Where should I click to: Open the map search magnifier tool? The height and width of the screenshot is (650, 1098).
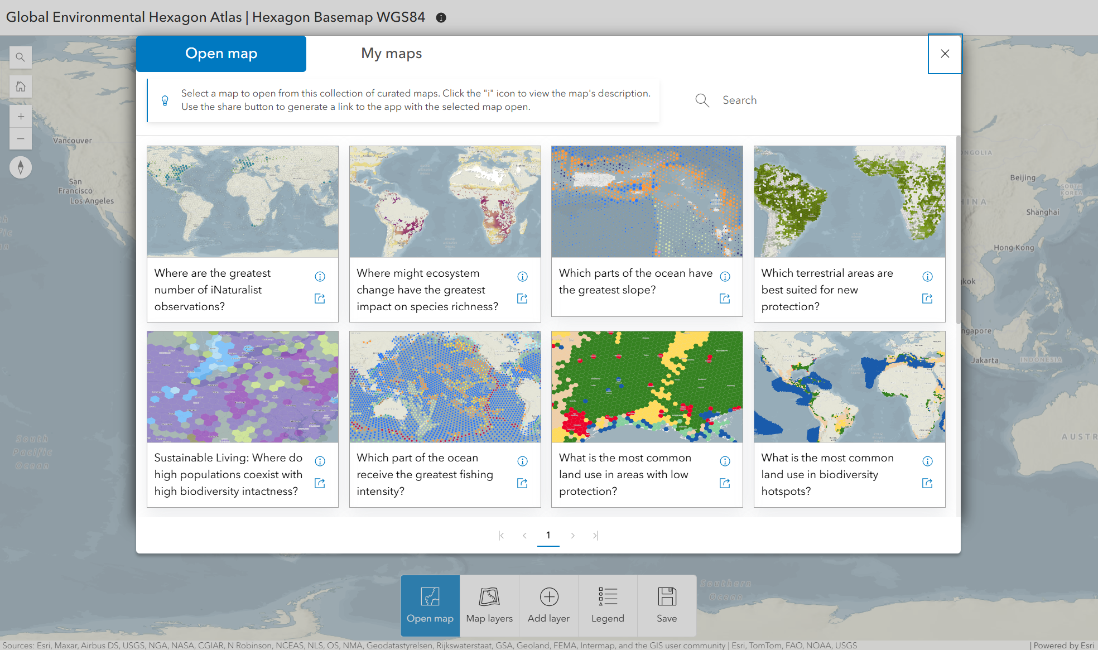pyautogui.click(x=21, y=57)
